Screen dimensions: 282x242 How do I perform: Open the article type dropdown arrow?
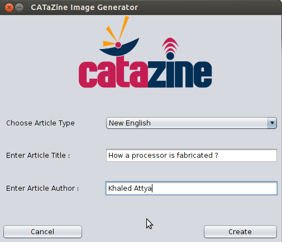coord(272,123)
